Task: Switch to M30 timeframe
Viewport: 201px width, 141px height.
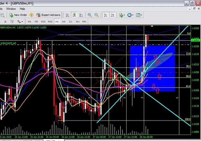Action: click(50, 22)
